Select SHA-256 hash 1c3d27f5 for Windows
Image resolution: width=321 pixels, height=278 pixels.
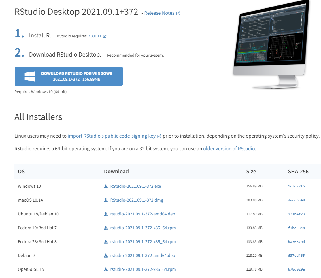[x=296, y=186]
